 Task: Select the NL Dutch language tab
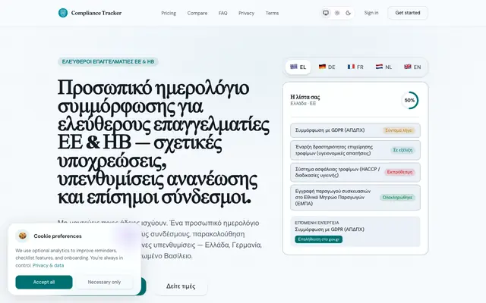point(383,67)
